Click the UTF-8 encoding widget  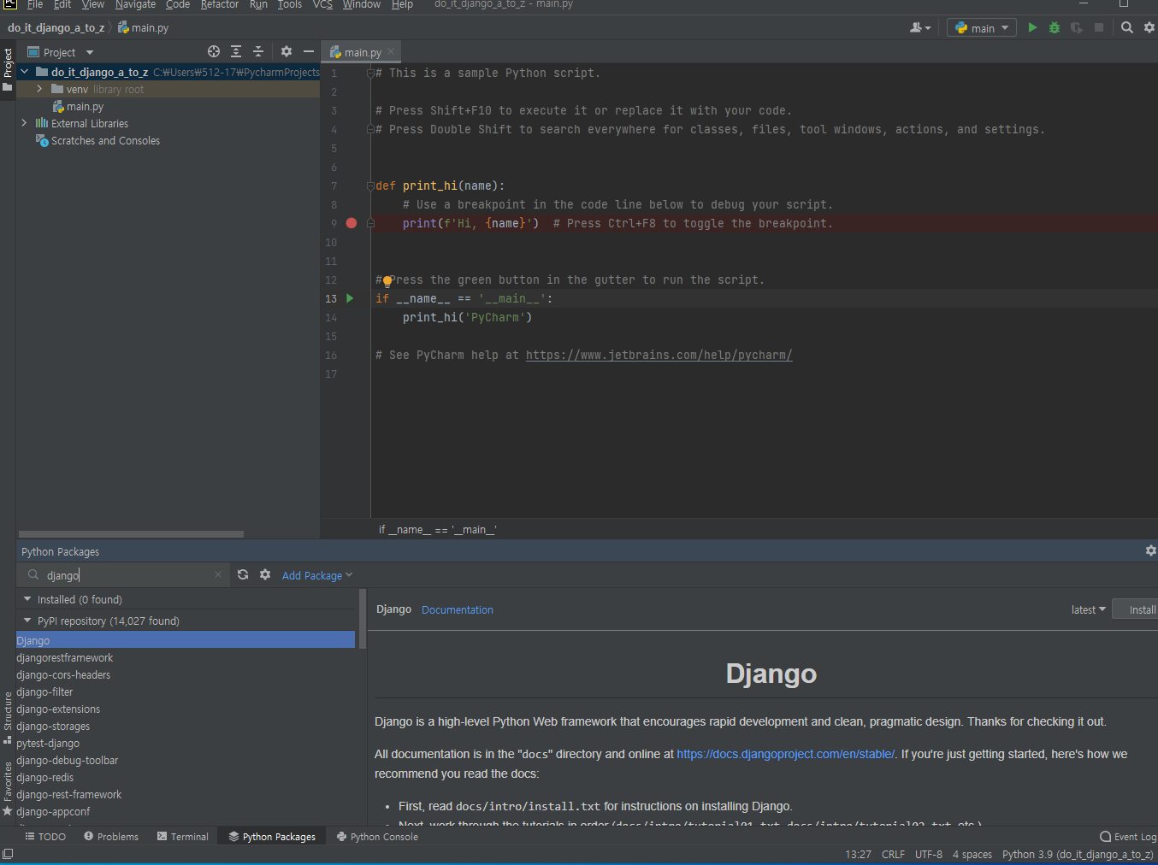click(x=929, y=854)
